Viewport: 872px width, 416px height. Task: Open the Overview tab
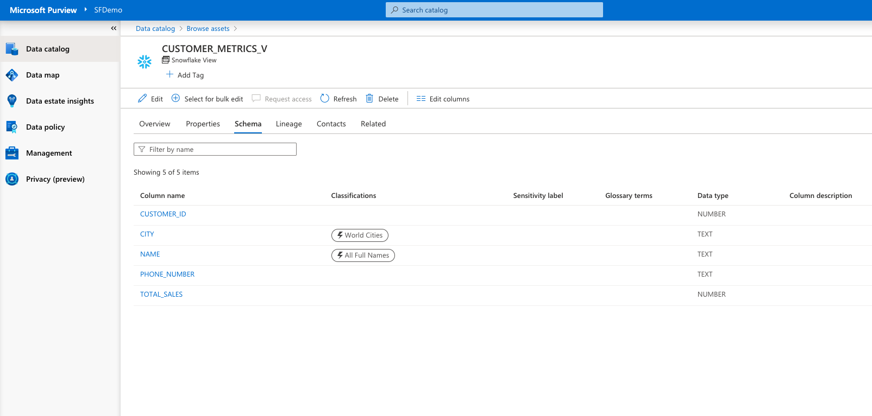tap(154, 124)
